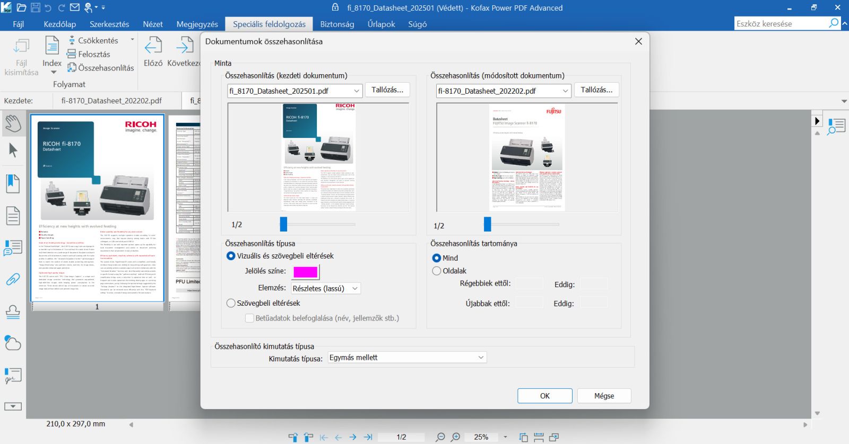Click the Összehasonlítás ribbon icon
Screen dimensions: 849x444
72,68
